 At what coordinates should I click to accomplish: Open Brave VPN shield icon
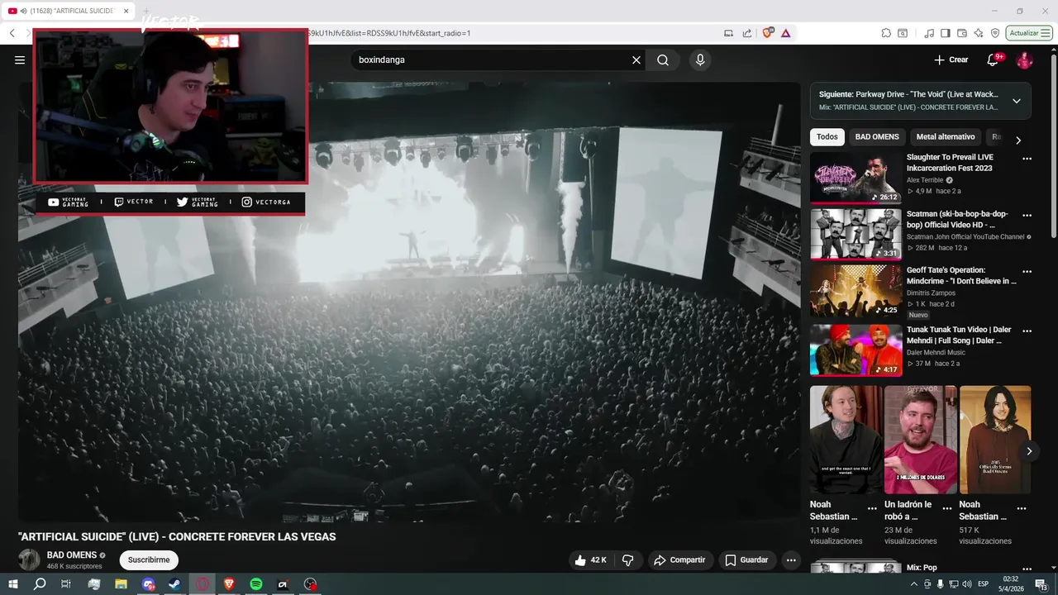point(995,33)
